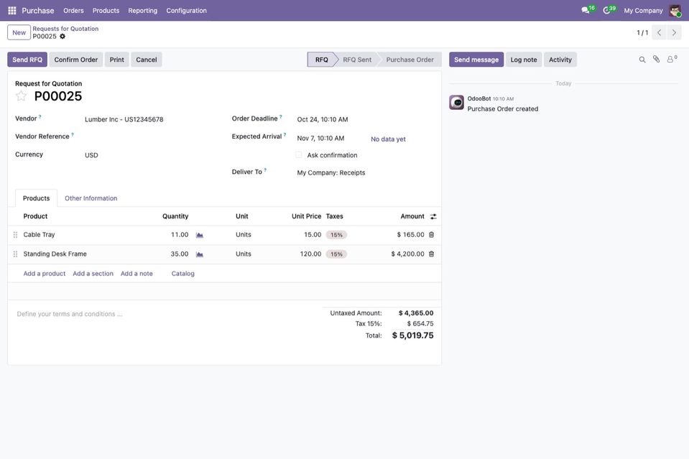Click the Send RFQ button

[27, 60]
